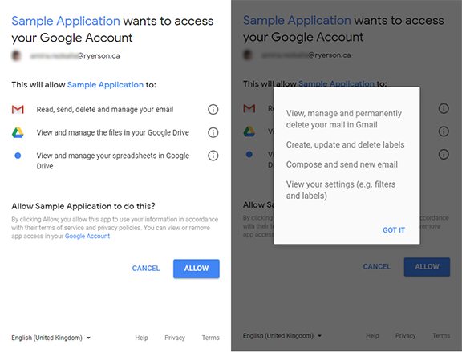Screen dimensions: 462x352
Task: Click the Gmail logo icon in left panel
Action: [18, 110]
